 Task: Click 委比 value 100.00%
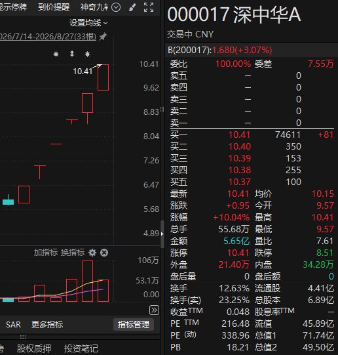(233, 64)
